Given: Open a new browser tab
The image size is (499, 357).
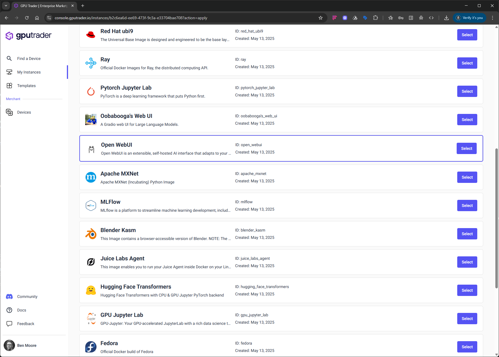Looking at the screenshot, I should click(x=83, y=6).
